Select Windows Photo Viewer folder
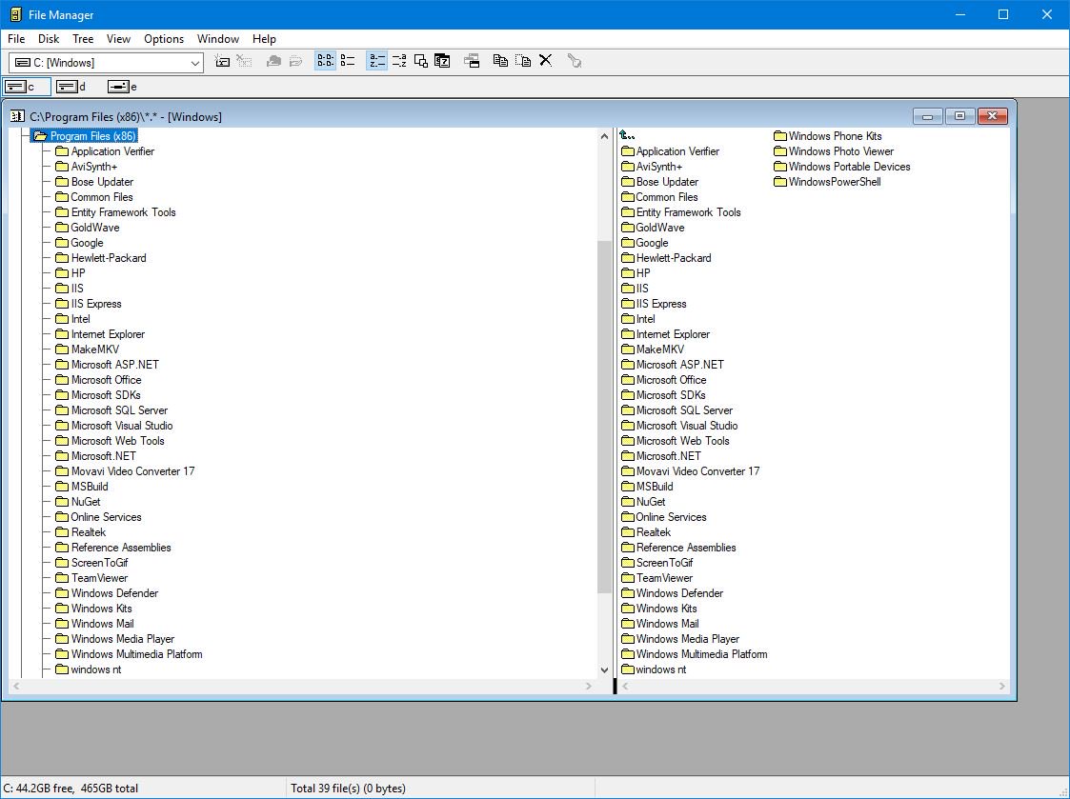 point(834,151)
